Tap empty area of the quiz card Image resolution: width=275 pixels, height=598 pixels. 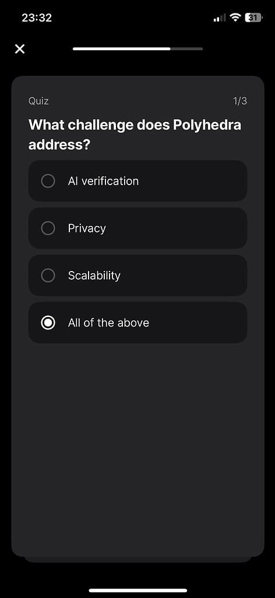pos(137,439)
